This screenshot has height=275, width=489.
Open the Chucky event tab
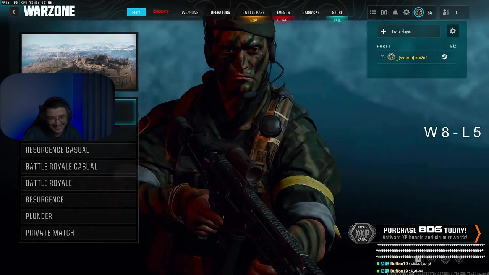(161, 12)
